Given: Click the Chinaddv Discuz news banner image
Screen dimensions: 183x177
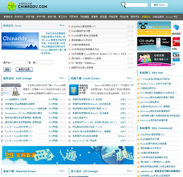Looking at the screenshot, I should 20,41.
